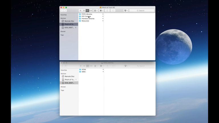Eject EOS_DIGIT... in top window sidebar

(x=76, y=28)
